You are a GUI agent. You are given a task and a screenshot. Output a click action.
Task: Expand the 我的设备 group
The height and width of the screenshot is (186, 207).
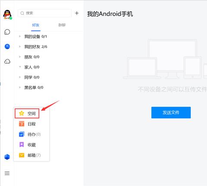49,37
